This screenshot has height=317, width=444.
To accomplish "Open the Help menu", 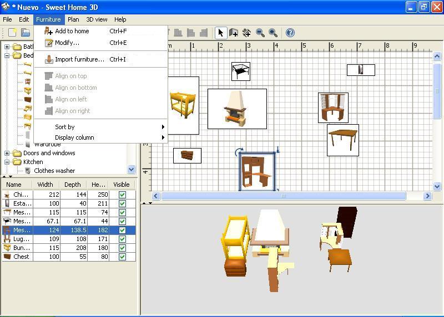I will point(120,19).
